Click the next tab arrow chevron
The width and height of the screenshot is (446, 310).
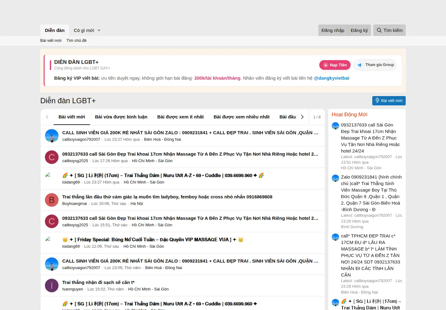coord(302,117)
